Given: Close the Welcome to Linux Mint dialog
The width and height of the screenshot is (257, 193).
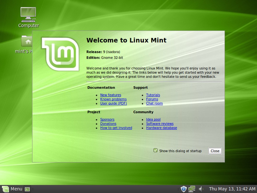Looking at the screenshot, I should tap(215, 151).
